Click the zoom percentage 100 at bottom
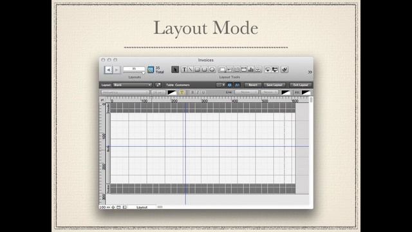Image resolution: width=412 pixels, height=232 pixels. (x=102, y=208)
